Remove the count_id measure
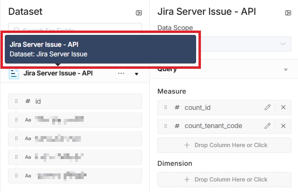298x192 pixels. (x=283, y=107)
